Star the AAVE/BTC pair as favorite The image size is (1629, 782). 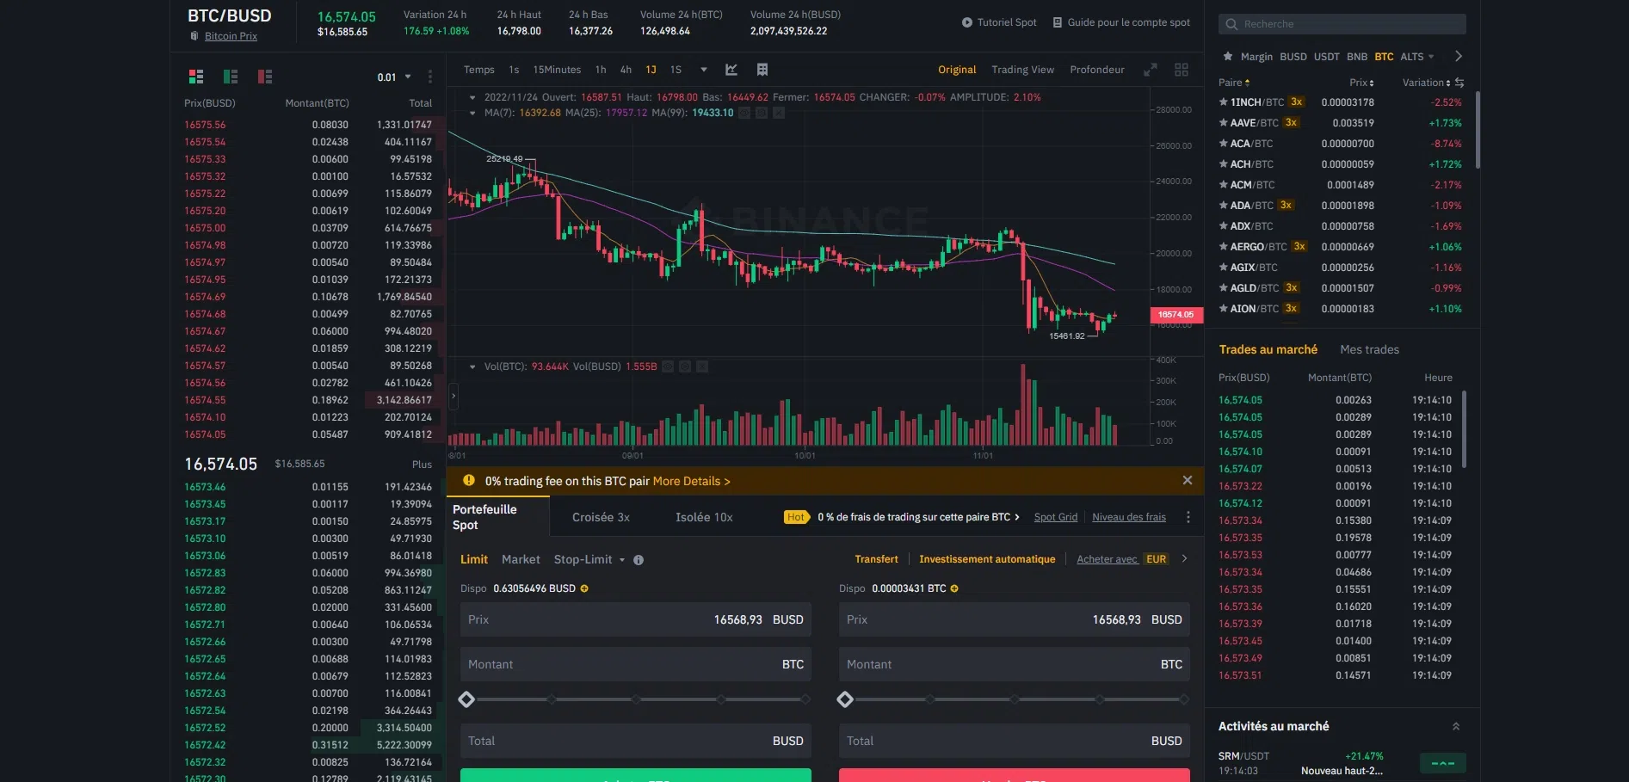click(1224, 123)
